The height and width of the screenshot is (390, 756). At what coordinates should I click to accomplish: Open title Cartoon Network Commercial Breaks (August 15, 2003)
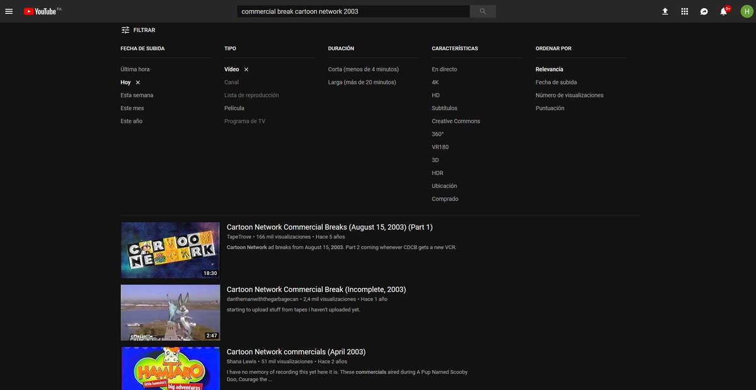pos(329,227)
